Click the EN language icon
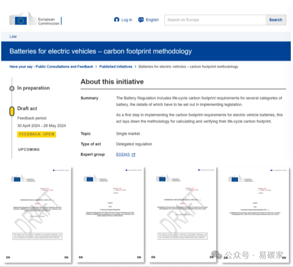The width and height of the screenshot is (293, 267). pyautogui.click(x=141, y=20)
